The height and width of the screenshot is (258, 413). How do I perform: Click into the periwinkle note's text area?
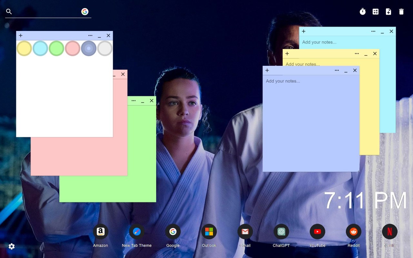pyautogui.click(x=311, y=123)
